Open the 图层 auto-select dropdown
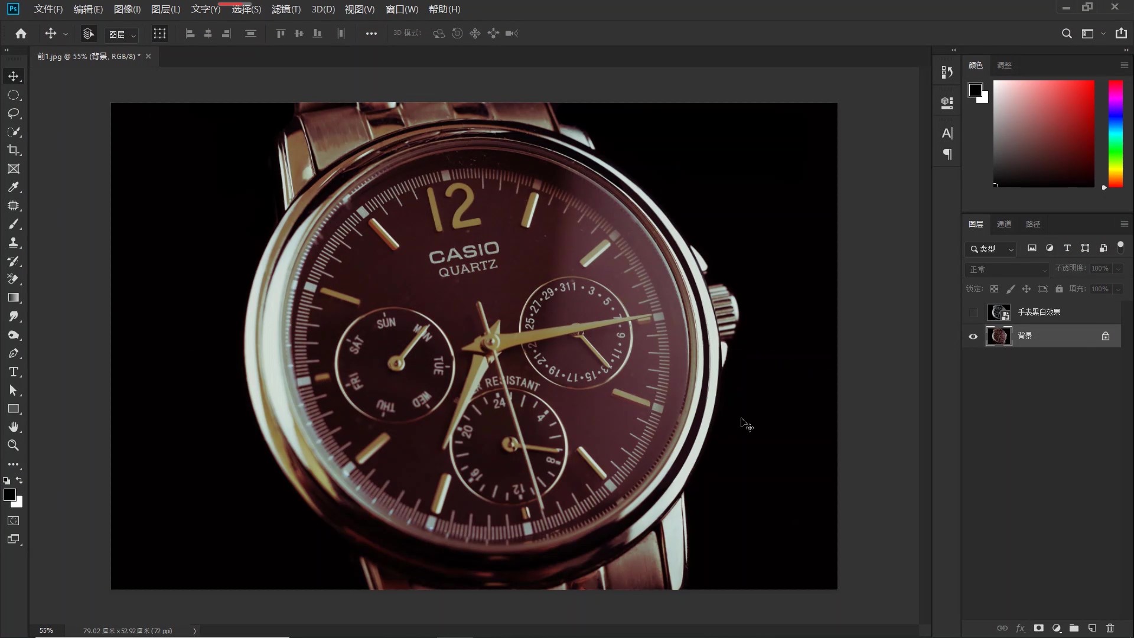This screenshot has width=1134, height=638. point(122,35)
